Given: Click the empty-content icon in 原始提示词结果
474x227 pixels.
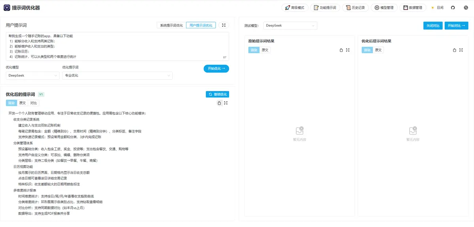Looking at the screenshot, I should [299, 130].
